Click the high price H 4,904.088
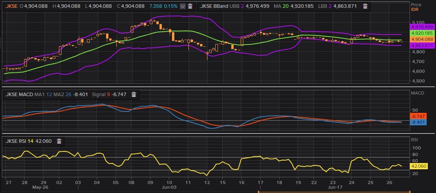Viewport: 436px width, 193px height. tap(66, 6)
